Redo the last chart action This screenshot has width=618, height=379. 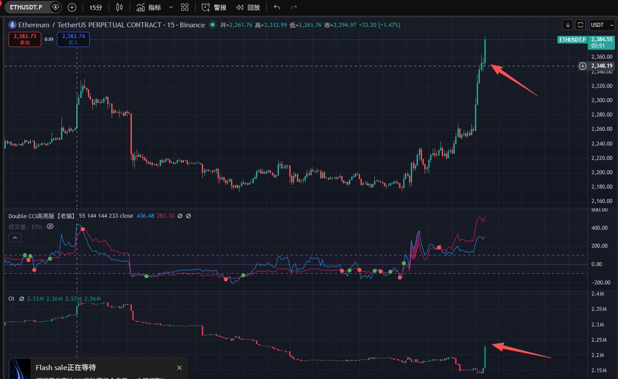pyautogui.click(x=294, y=7)
